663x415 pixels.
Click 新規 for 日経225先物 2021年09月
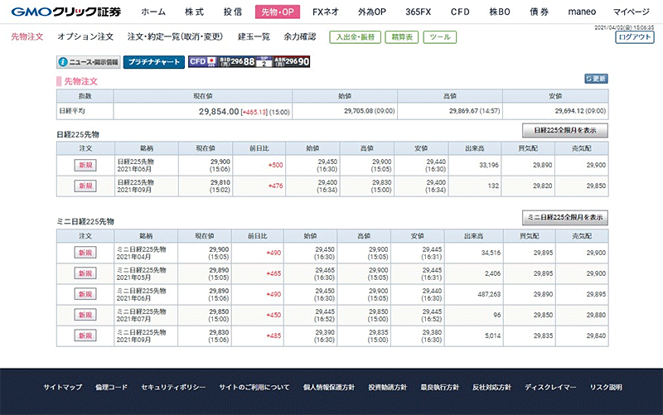pyautogui.click(x=85, y=186)
